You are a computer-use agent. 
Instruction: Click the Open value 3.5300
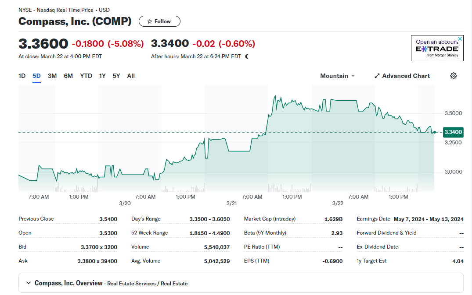coord(108,233)
